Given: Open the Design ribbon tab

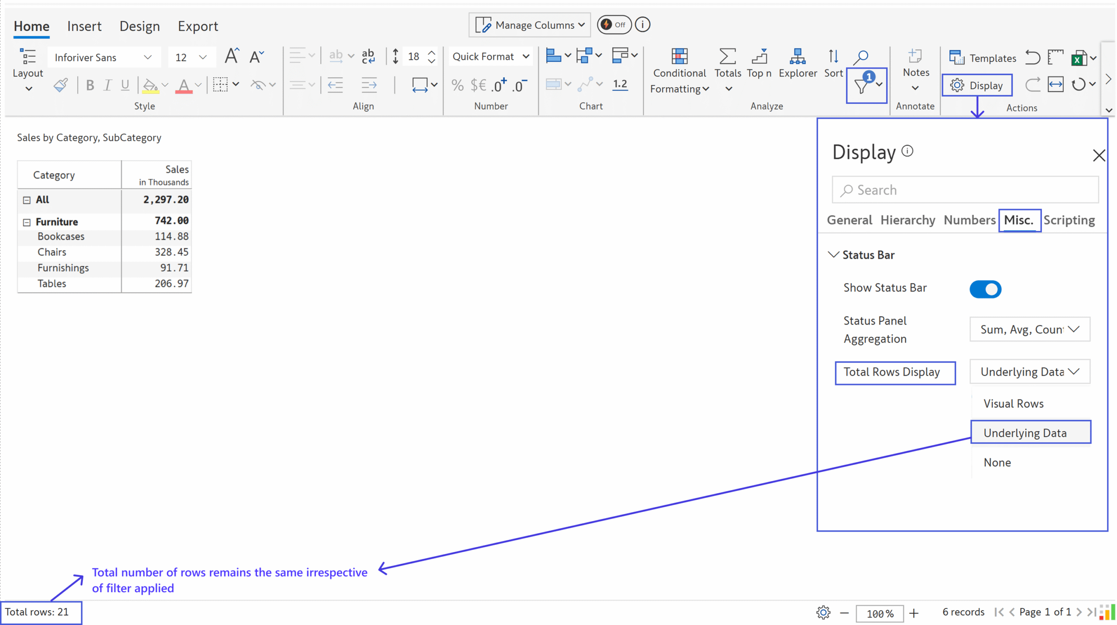Looking at the screenshot, I should [x=140, y=26].
